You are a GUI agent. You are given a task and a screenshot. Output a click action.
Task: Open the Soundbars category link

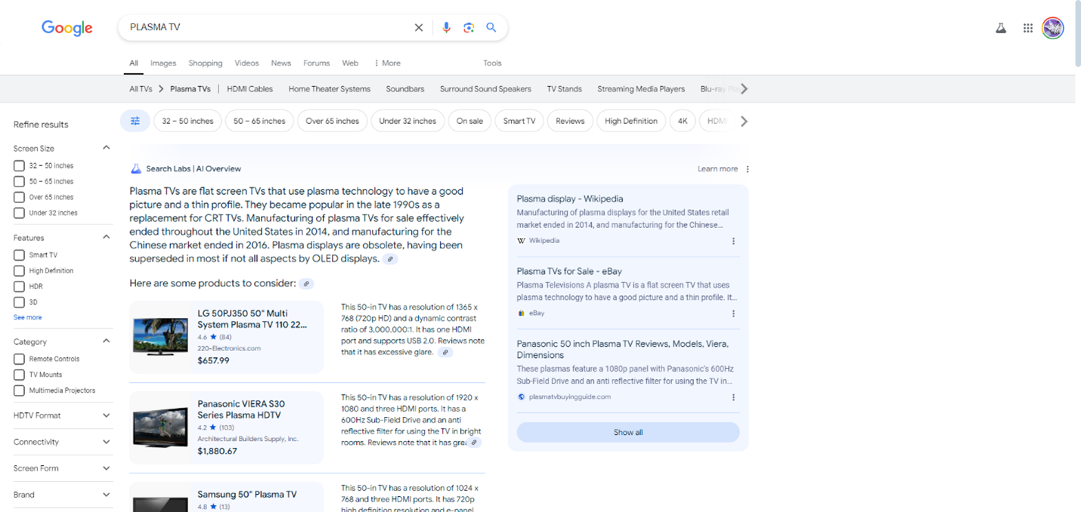pos(405,89)
